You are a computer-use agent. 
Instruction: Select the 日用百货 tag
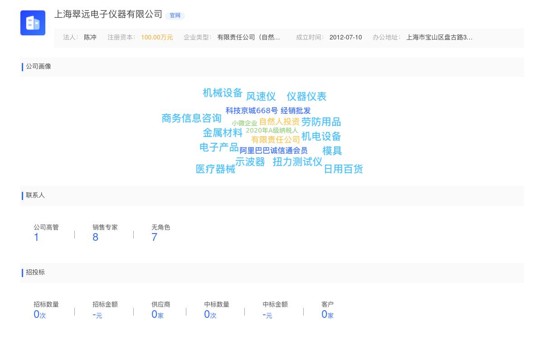point(343,169)
